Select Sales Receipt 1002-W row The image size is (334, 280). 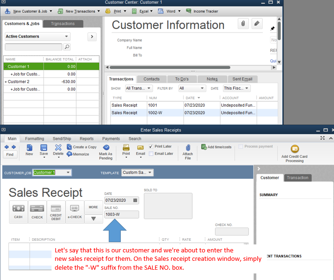(194, 113)
